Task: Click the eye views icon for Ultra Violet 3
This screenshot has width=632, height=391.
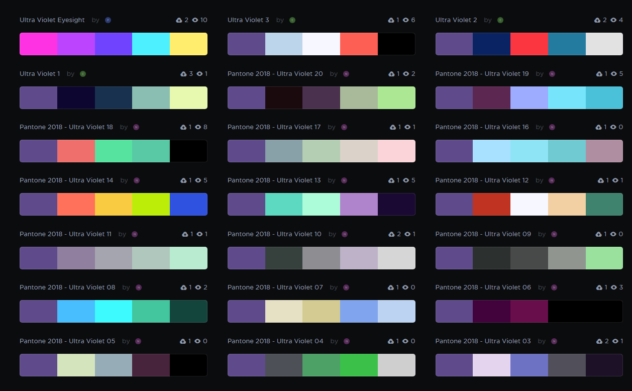Action: click(405, 20)
